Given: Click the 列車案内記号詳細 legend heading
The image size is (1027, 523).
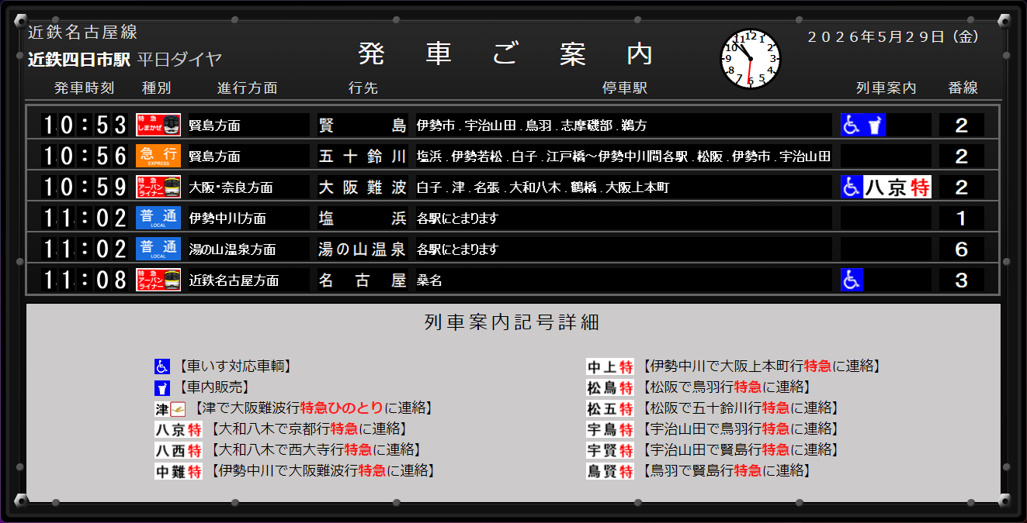Looking at the screenshot, I should coord(512,322).
